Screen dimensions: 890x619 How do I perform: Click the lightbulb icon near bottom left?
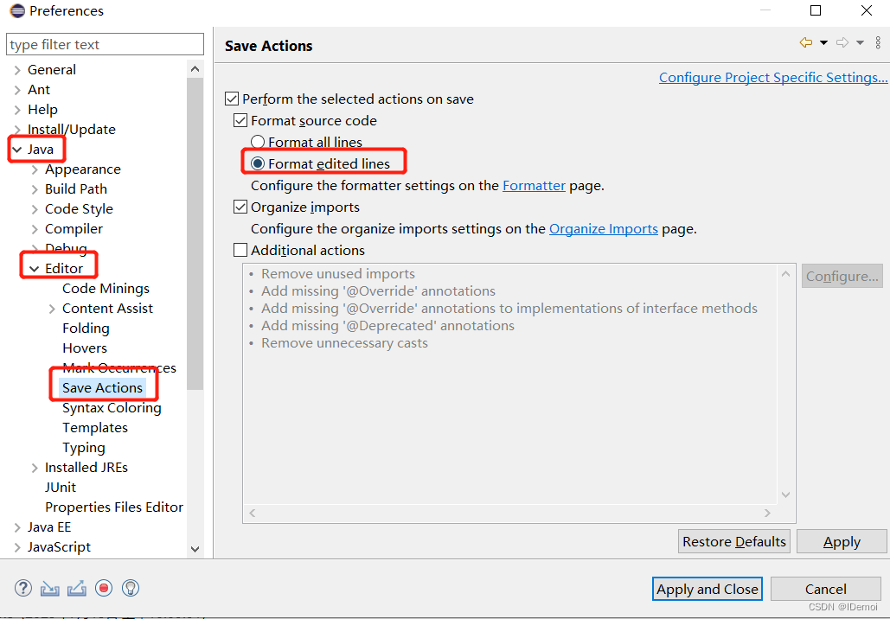tap(131, 588)
